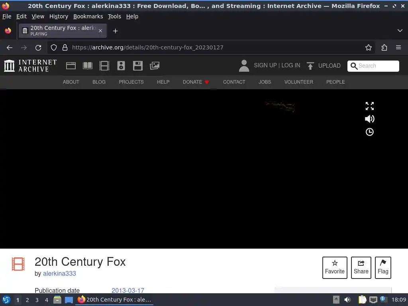Go to the BLOG page

click(x=99, y=82)
